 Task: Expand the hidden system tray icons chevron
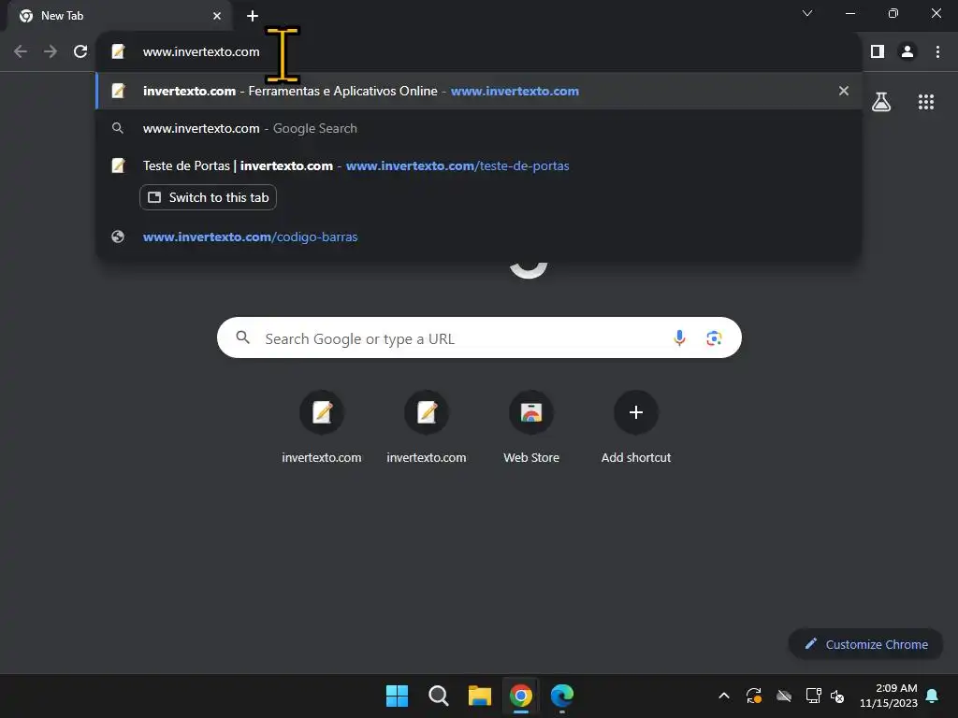tap(724, 696)
